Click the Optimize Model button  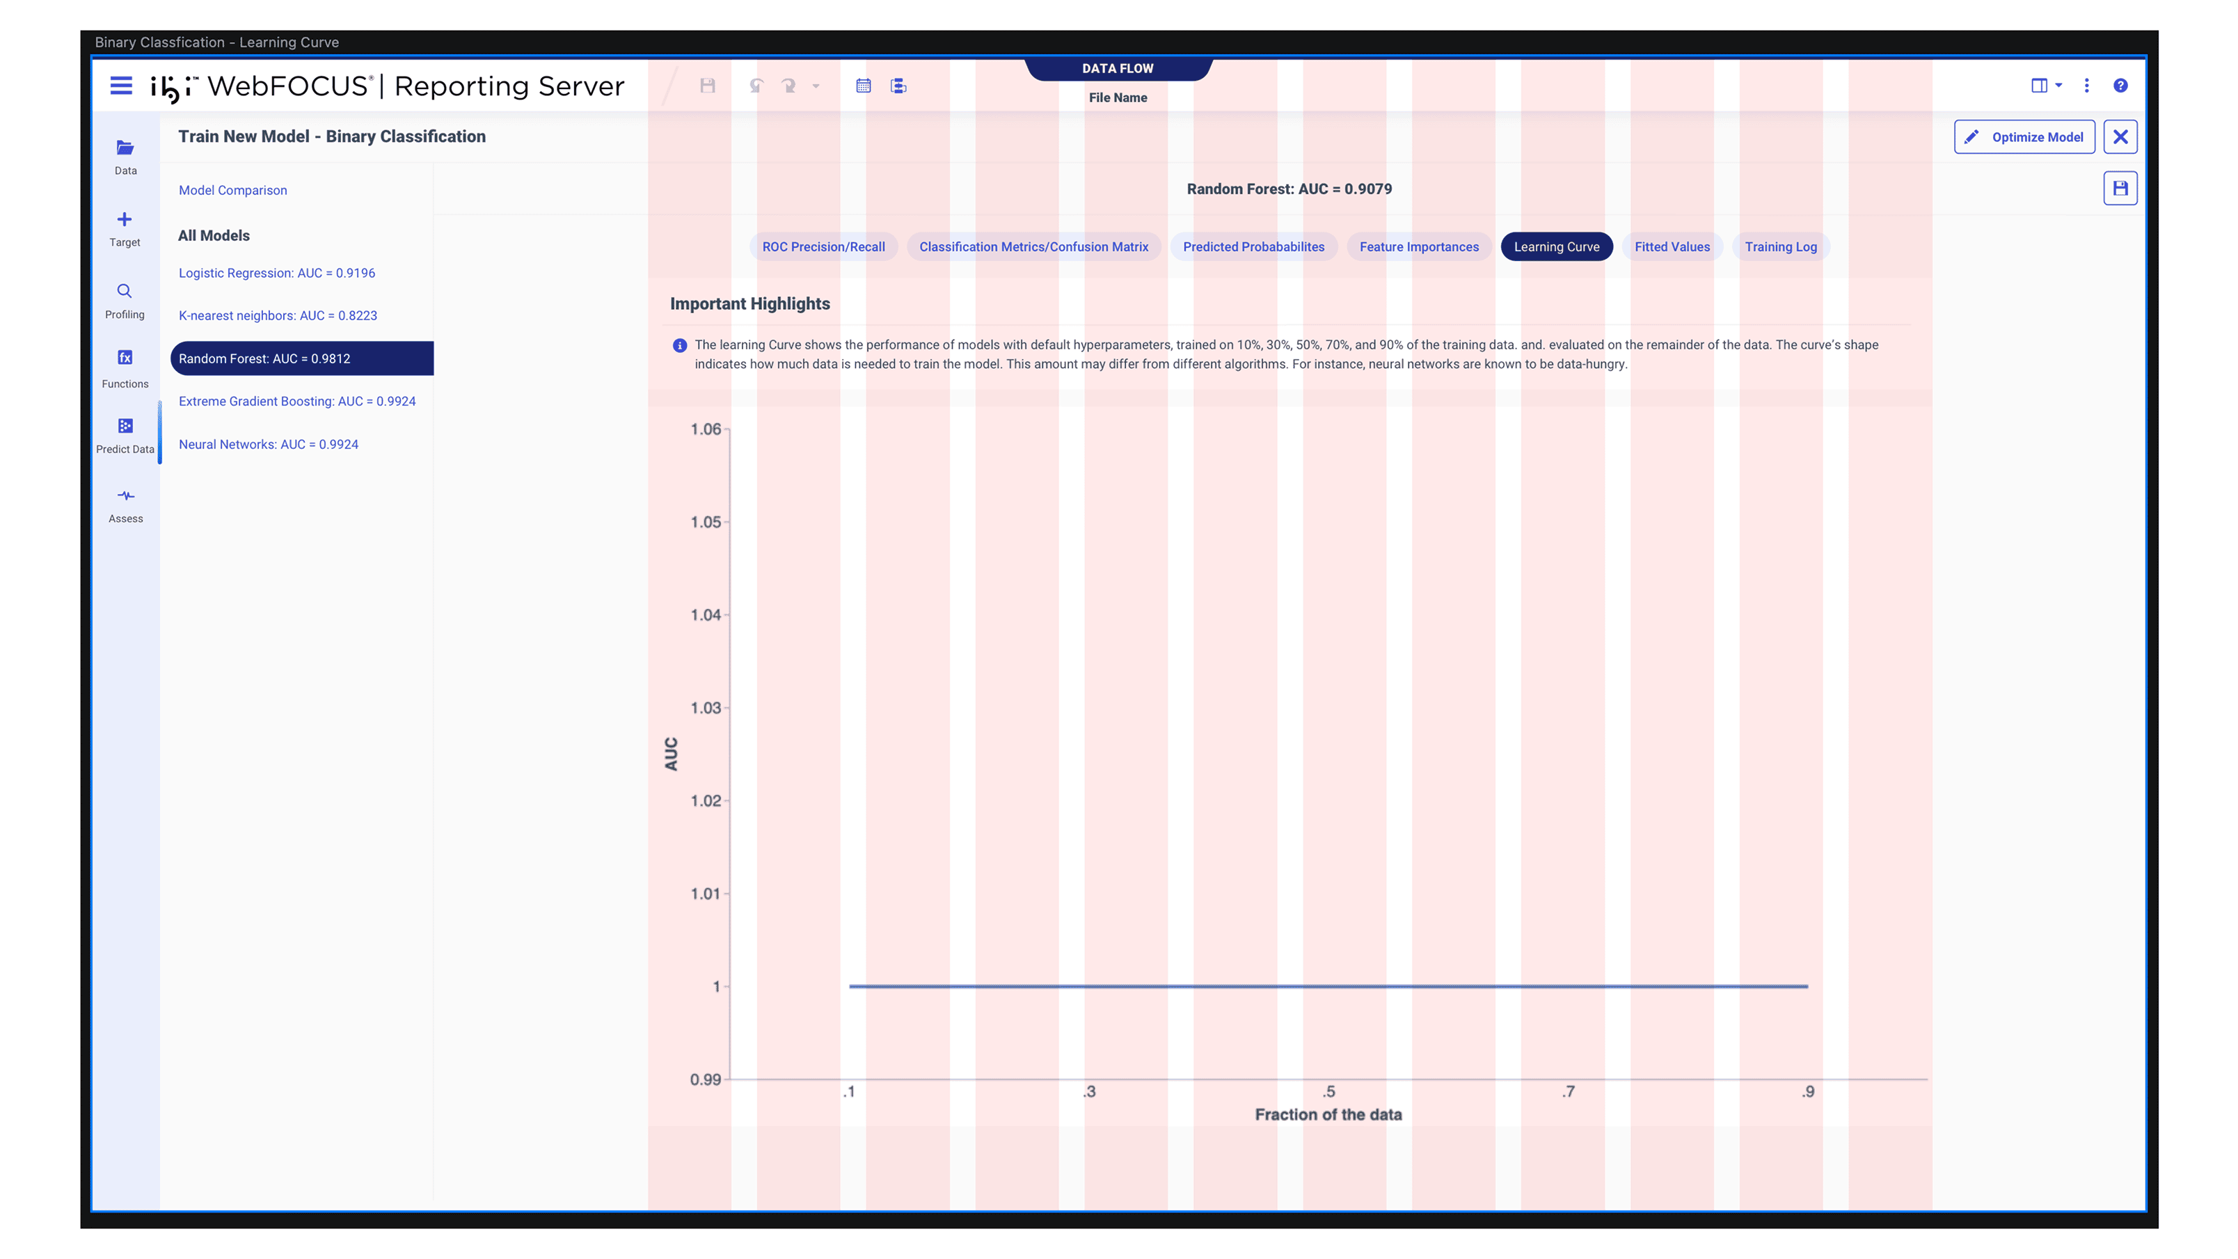pyautogui.click(x=2024, y=136)
